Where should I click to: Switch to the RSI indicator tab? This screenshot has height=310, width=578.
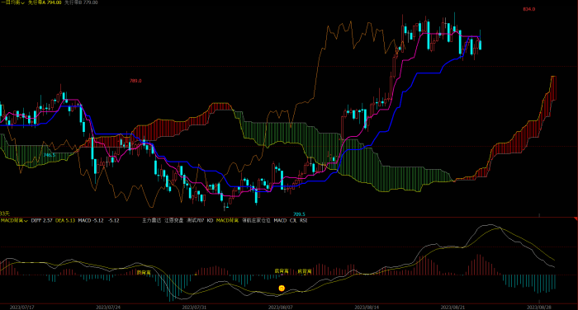(x=303, y=220)
